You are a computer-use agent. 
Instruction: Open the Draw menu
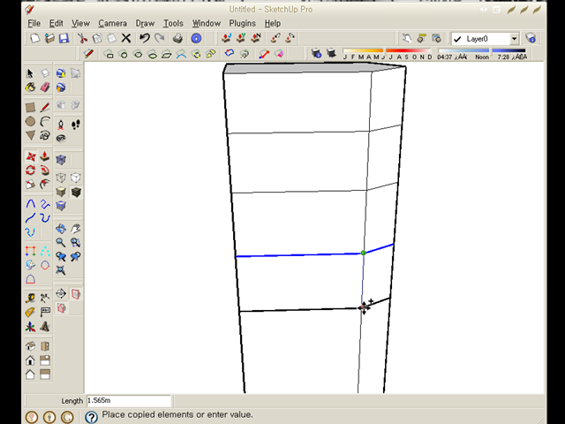click(145, 24)
